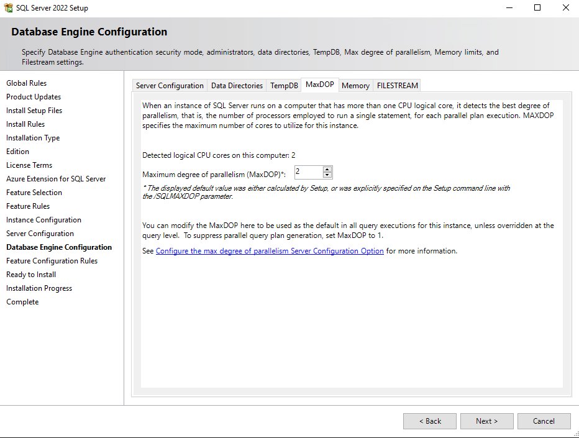The image size is (579, 438).
Task: Select the MaxDOP tab
Action: click(x=320, y=84)
